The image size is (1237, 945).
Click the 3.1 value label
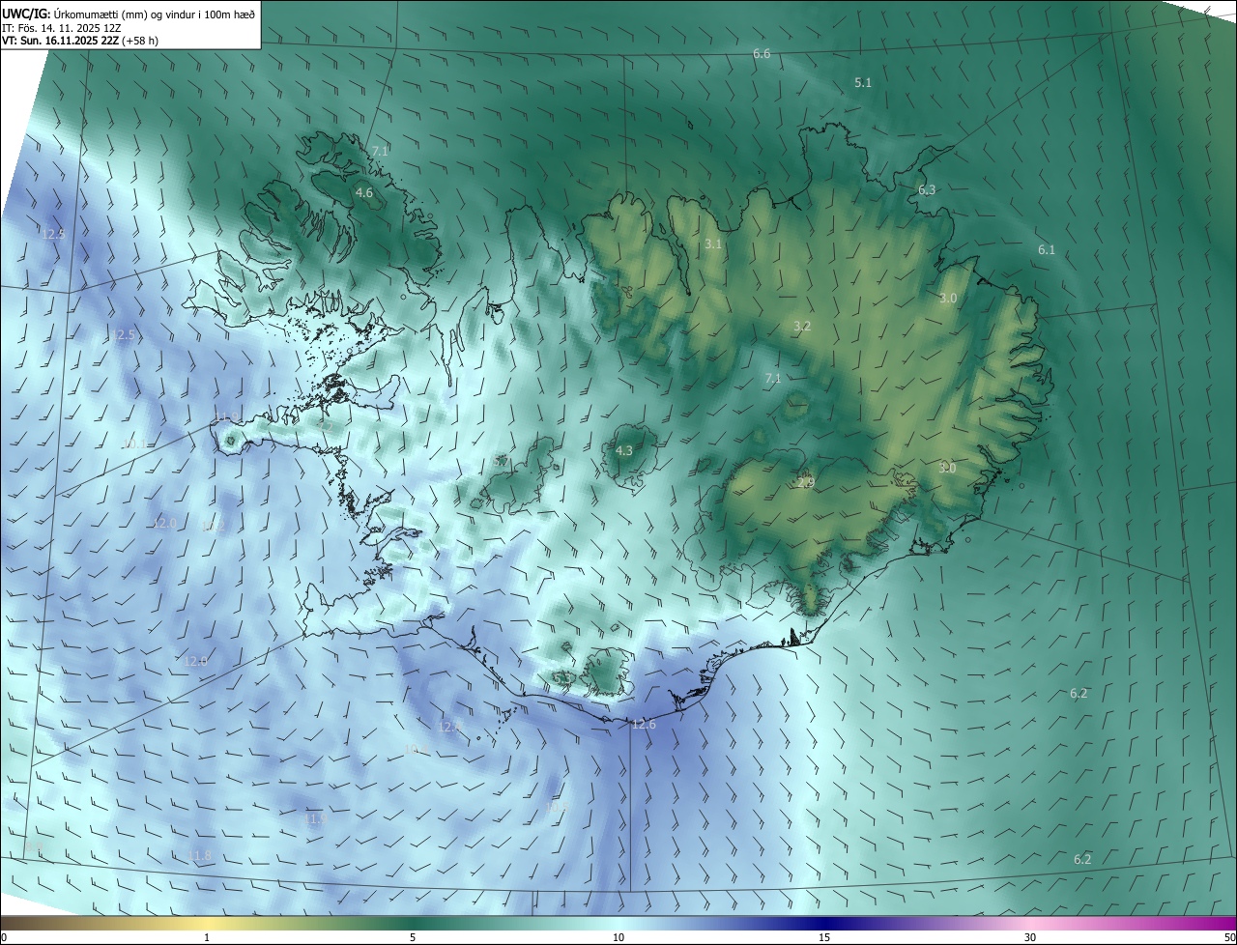(x=713, y=244)
